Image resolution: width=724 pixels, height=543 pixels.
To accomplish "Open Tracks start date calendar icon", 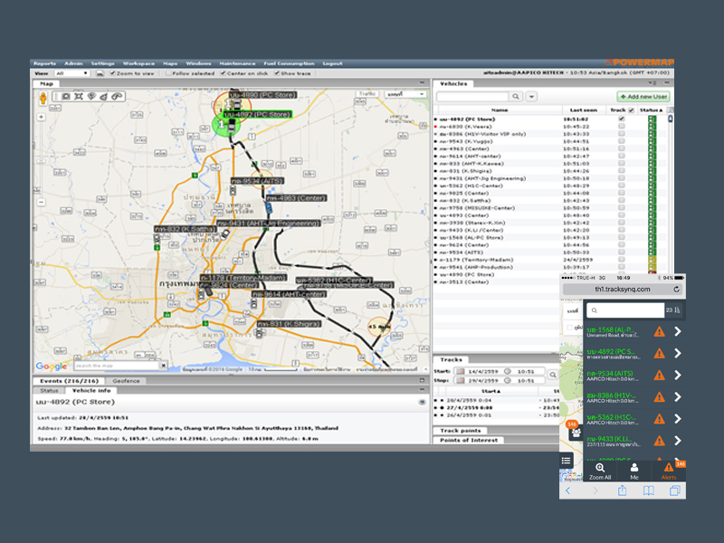I will (460, 371).
